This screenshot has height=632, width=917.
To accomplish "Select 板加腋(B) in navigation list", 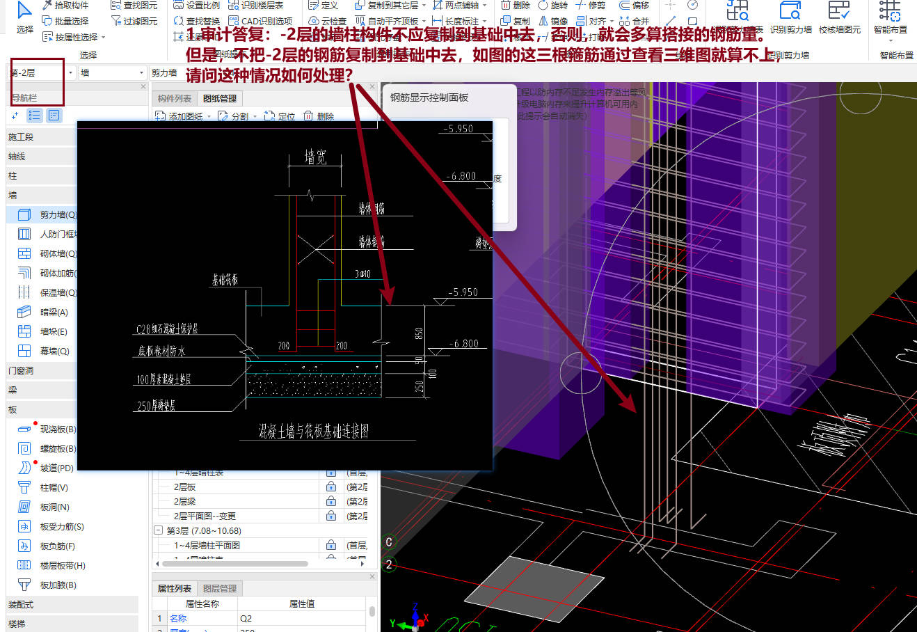I will coord(46,585).
